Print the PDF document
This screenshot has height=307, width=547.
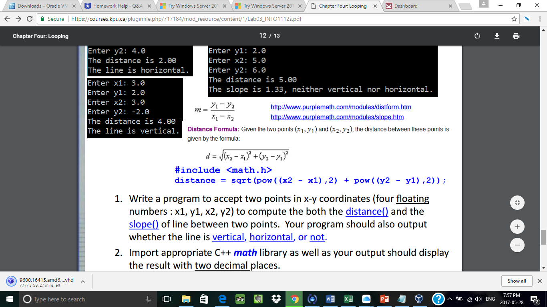(x=516, y=36)
